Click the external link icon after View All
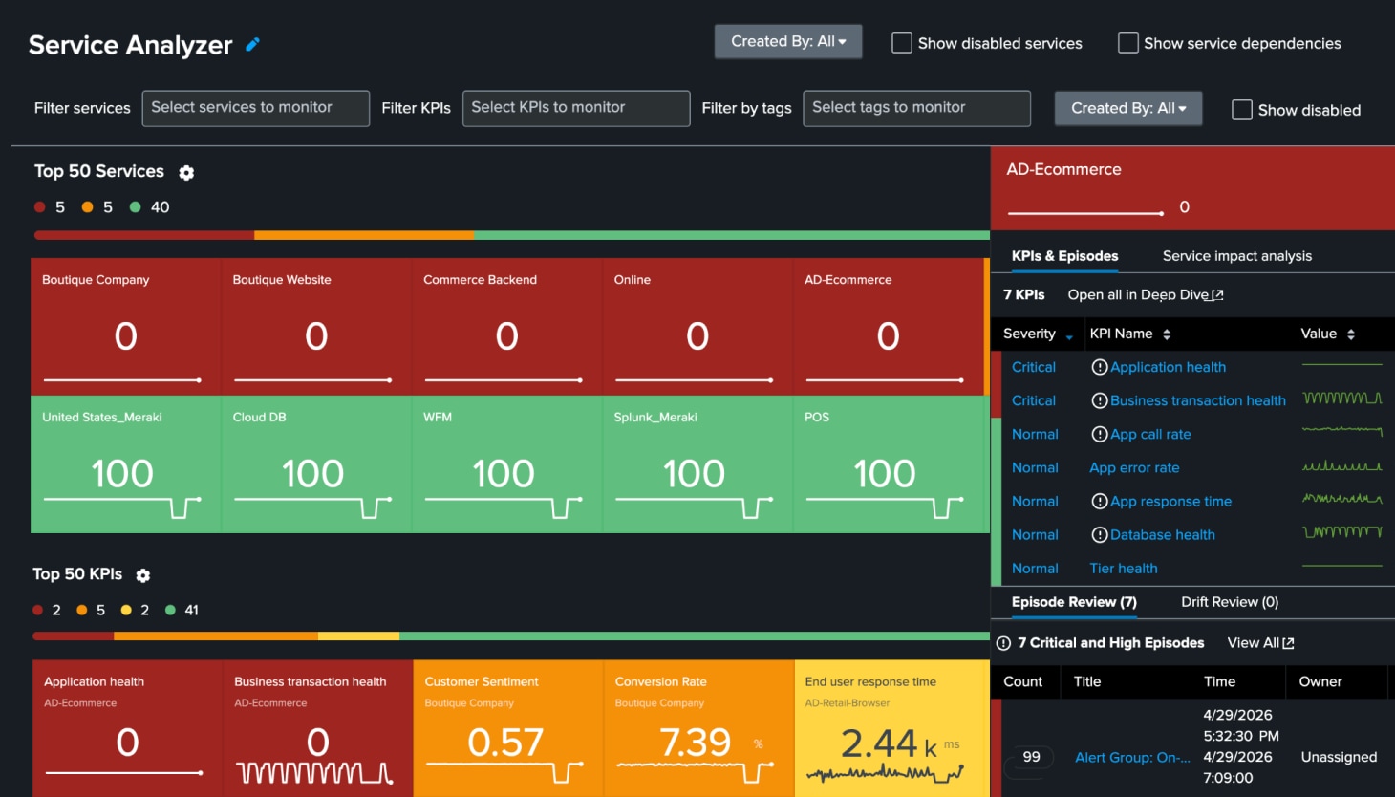1395x797 pixels. (1288, 643)
